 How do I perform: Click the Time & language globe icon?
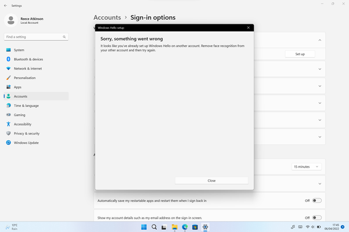9,106
